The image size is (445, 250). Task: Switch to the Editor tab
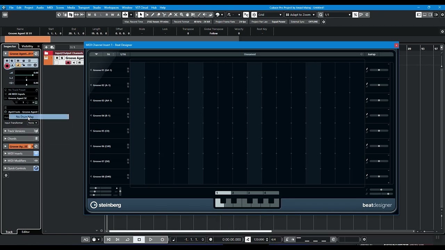coord(26,232)
